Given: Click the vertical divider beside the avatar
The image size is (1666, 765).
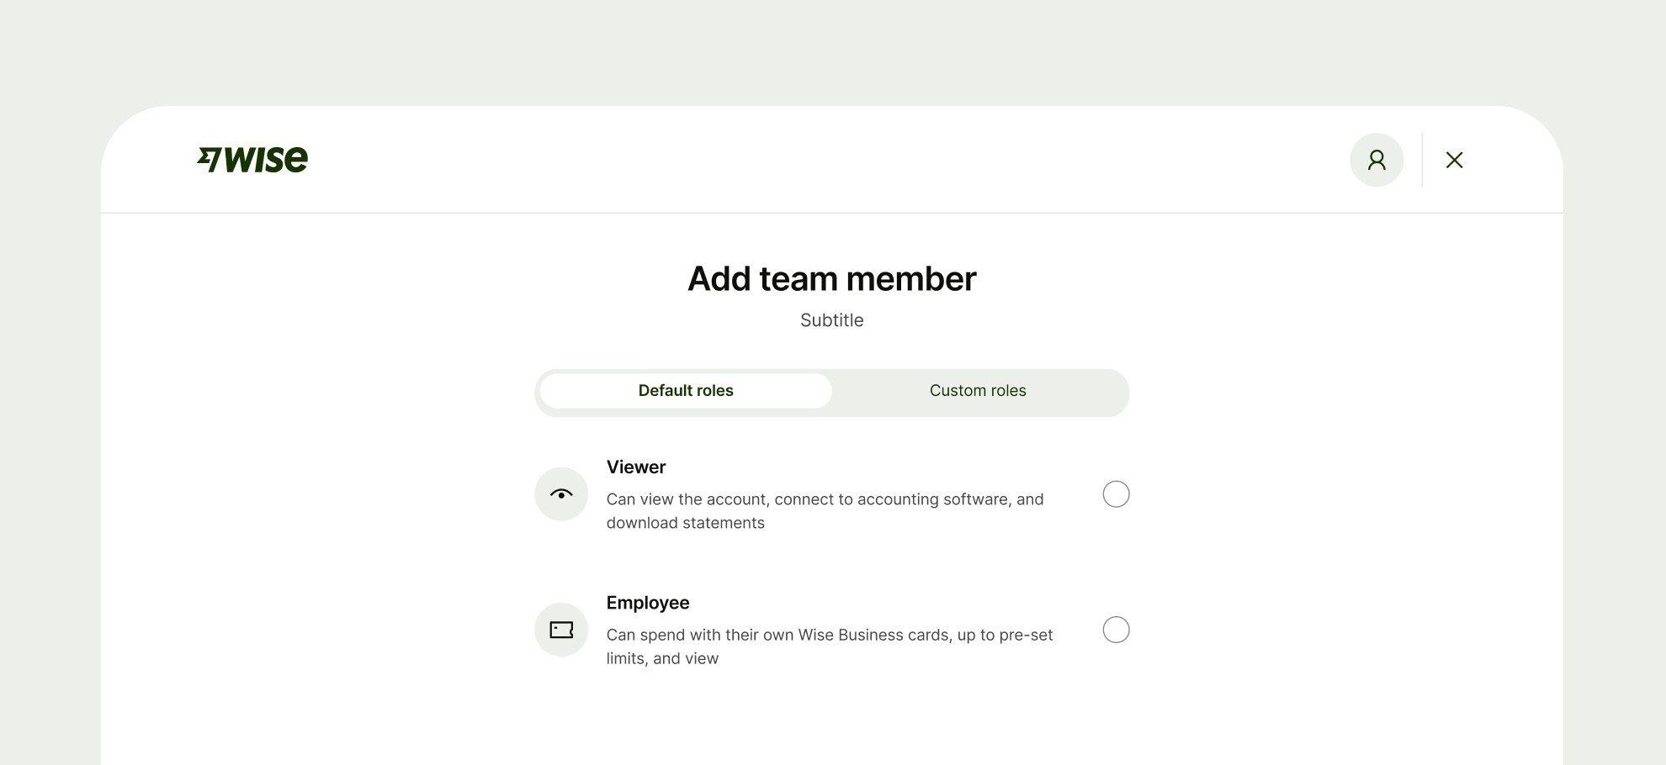Looking at the screenshot, I should click(1422, 160).
